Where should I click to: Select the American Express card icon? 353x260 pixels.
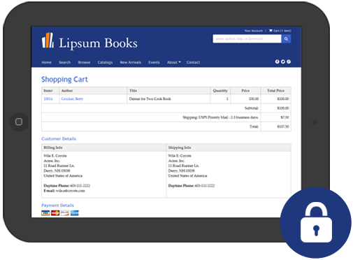click(x=75, y=213)
